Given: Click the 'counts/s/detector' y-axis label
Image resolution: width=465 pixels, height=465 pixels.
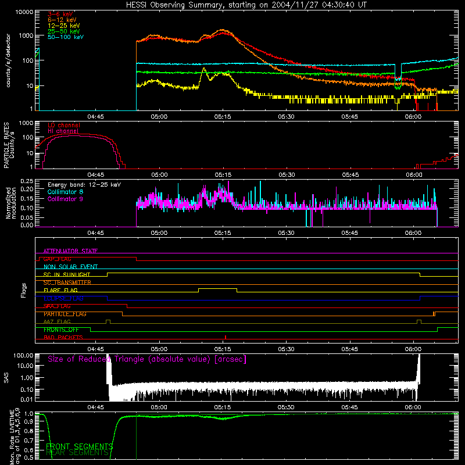Looking at the screenshot, I should tap(8, 60).
